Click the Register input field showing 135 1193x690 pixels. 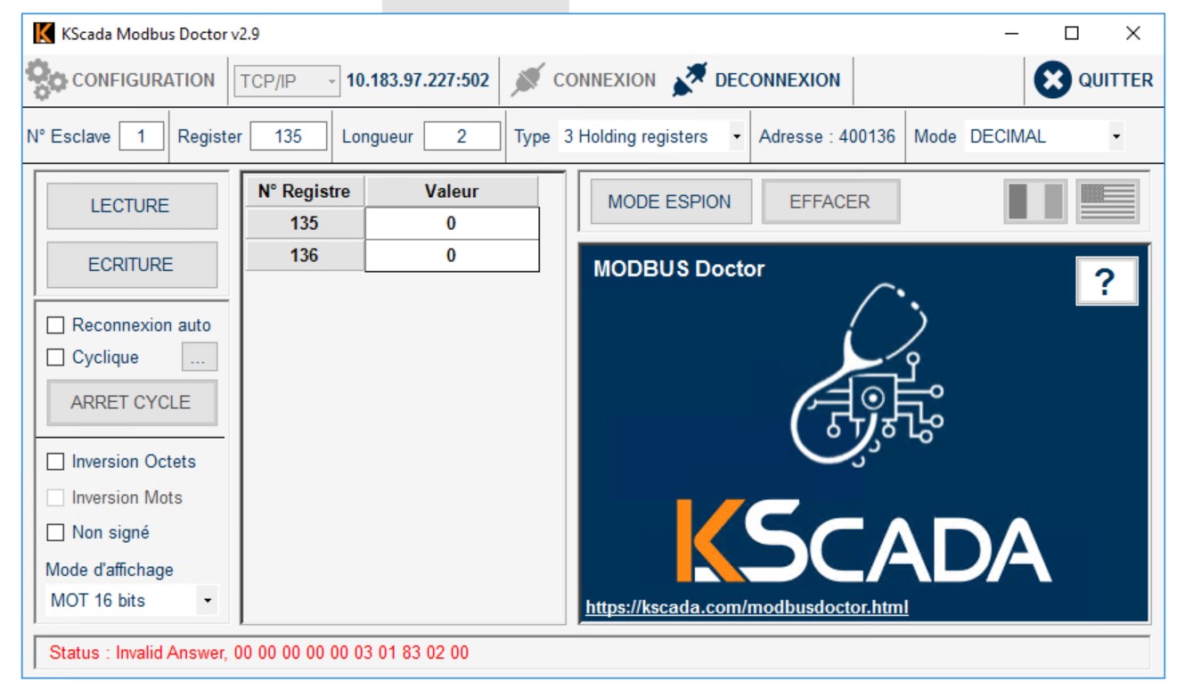coord(288,136)
